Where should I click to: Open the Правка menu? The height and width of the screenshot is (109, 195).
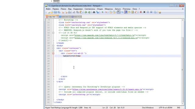[55, 9]
